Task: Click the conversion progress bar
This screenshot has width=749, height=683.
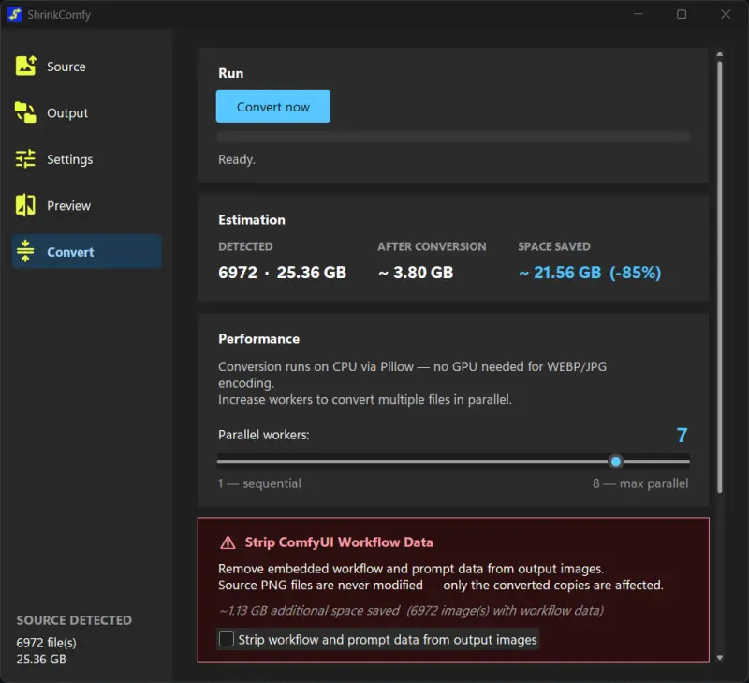Action: pyautogui.click(x=453, y=137)
